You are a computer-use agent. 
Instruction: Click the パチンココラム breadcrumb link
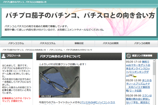pos(56,50)
